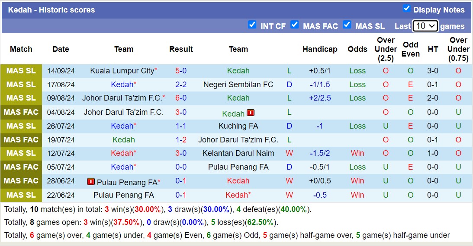Open the 2-2 draw result link

181,85
